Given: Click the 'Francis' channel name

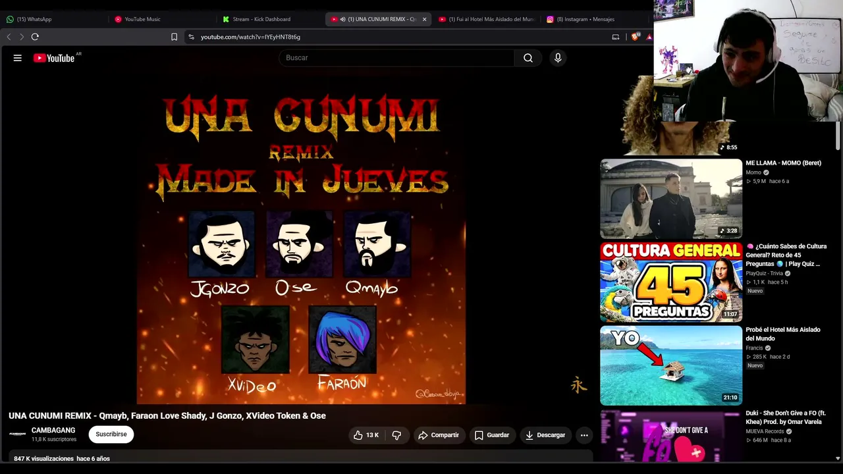Looking at the screenshot, I should click(x=754, y=348).
